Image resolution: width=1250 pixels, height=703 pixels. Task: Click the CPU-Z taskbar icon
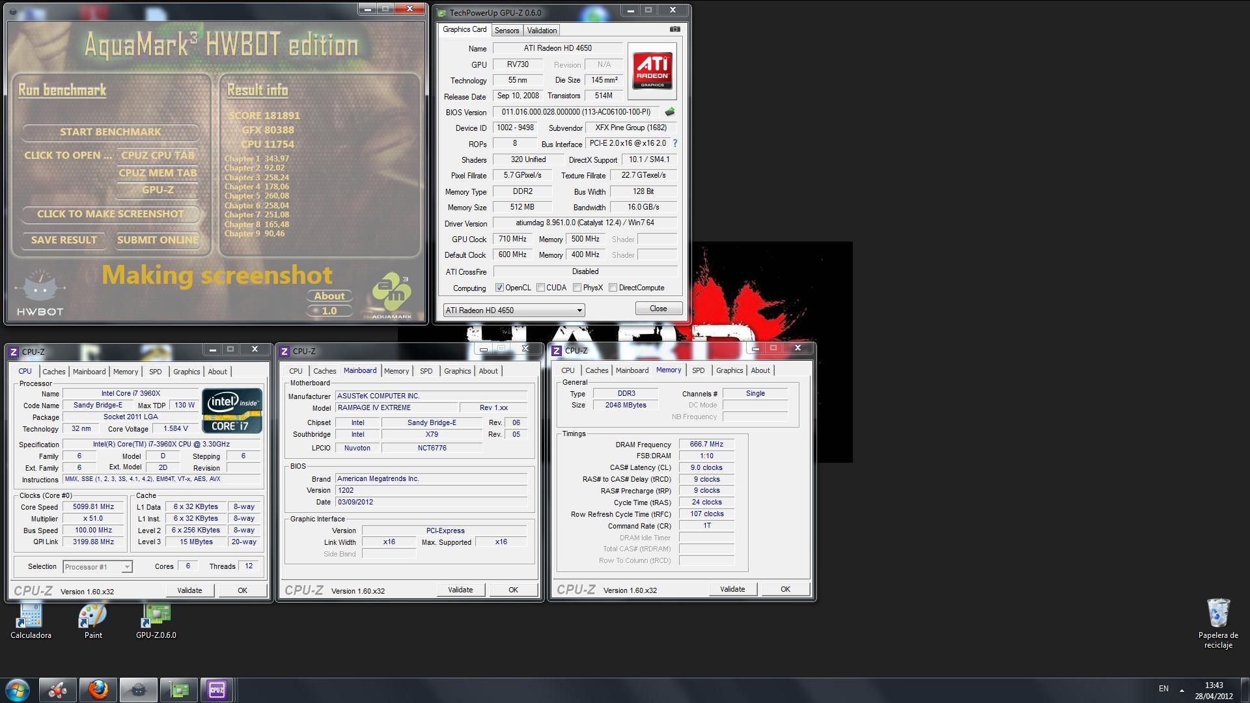217,689
